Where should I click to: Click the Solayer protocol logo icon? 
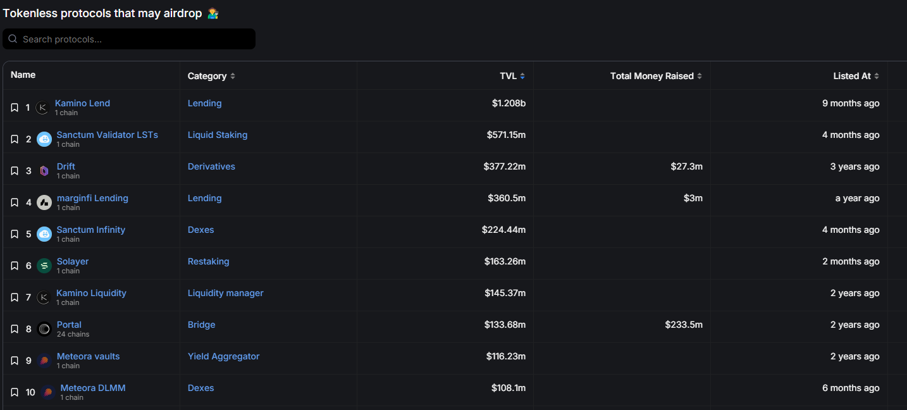tap(44, 266)
